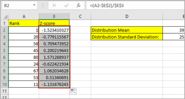
Task: Click the Distribution Mean label cell
Action: pyautogui.click(x=127, y=30)
